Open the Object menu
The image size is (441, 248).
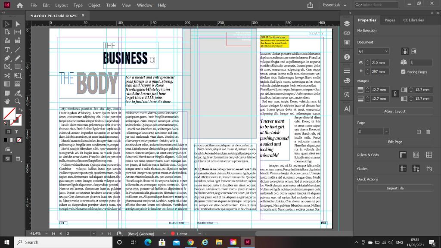[x=94, y=5]
